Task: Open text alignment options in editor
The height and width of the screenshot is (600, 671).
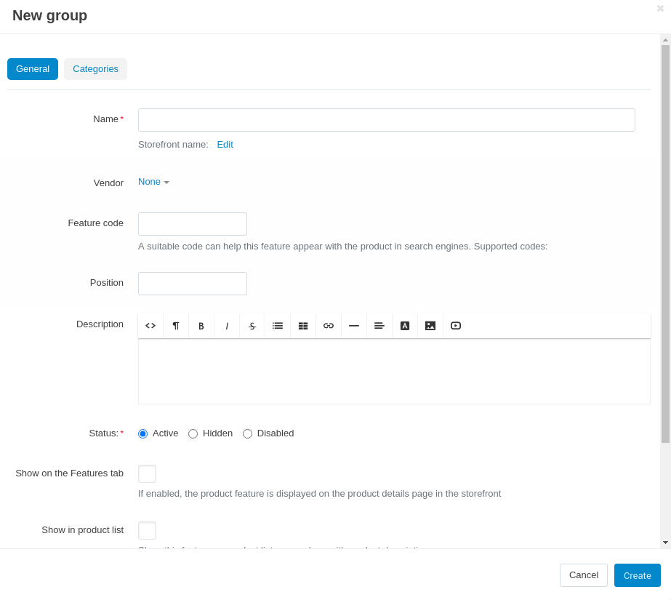Action: 379,326
